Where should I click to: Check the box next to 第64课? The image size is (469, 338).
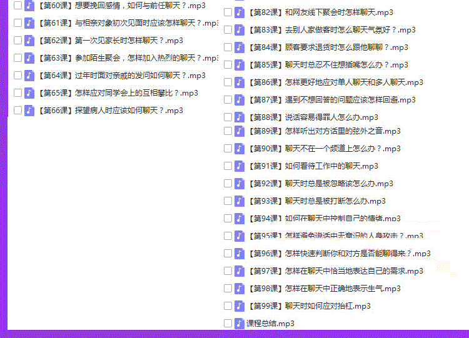(18, 76)
